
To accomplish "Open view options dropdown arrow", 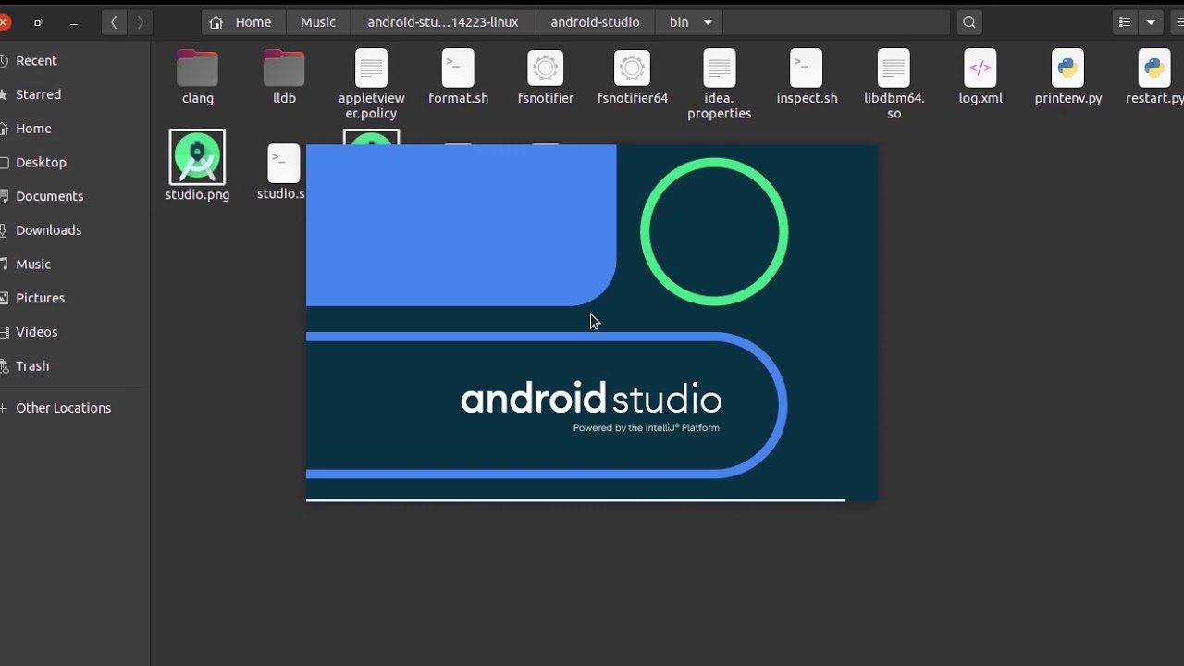I will click(1151, 22).
